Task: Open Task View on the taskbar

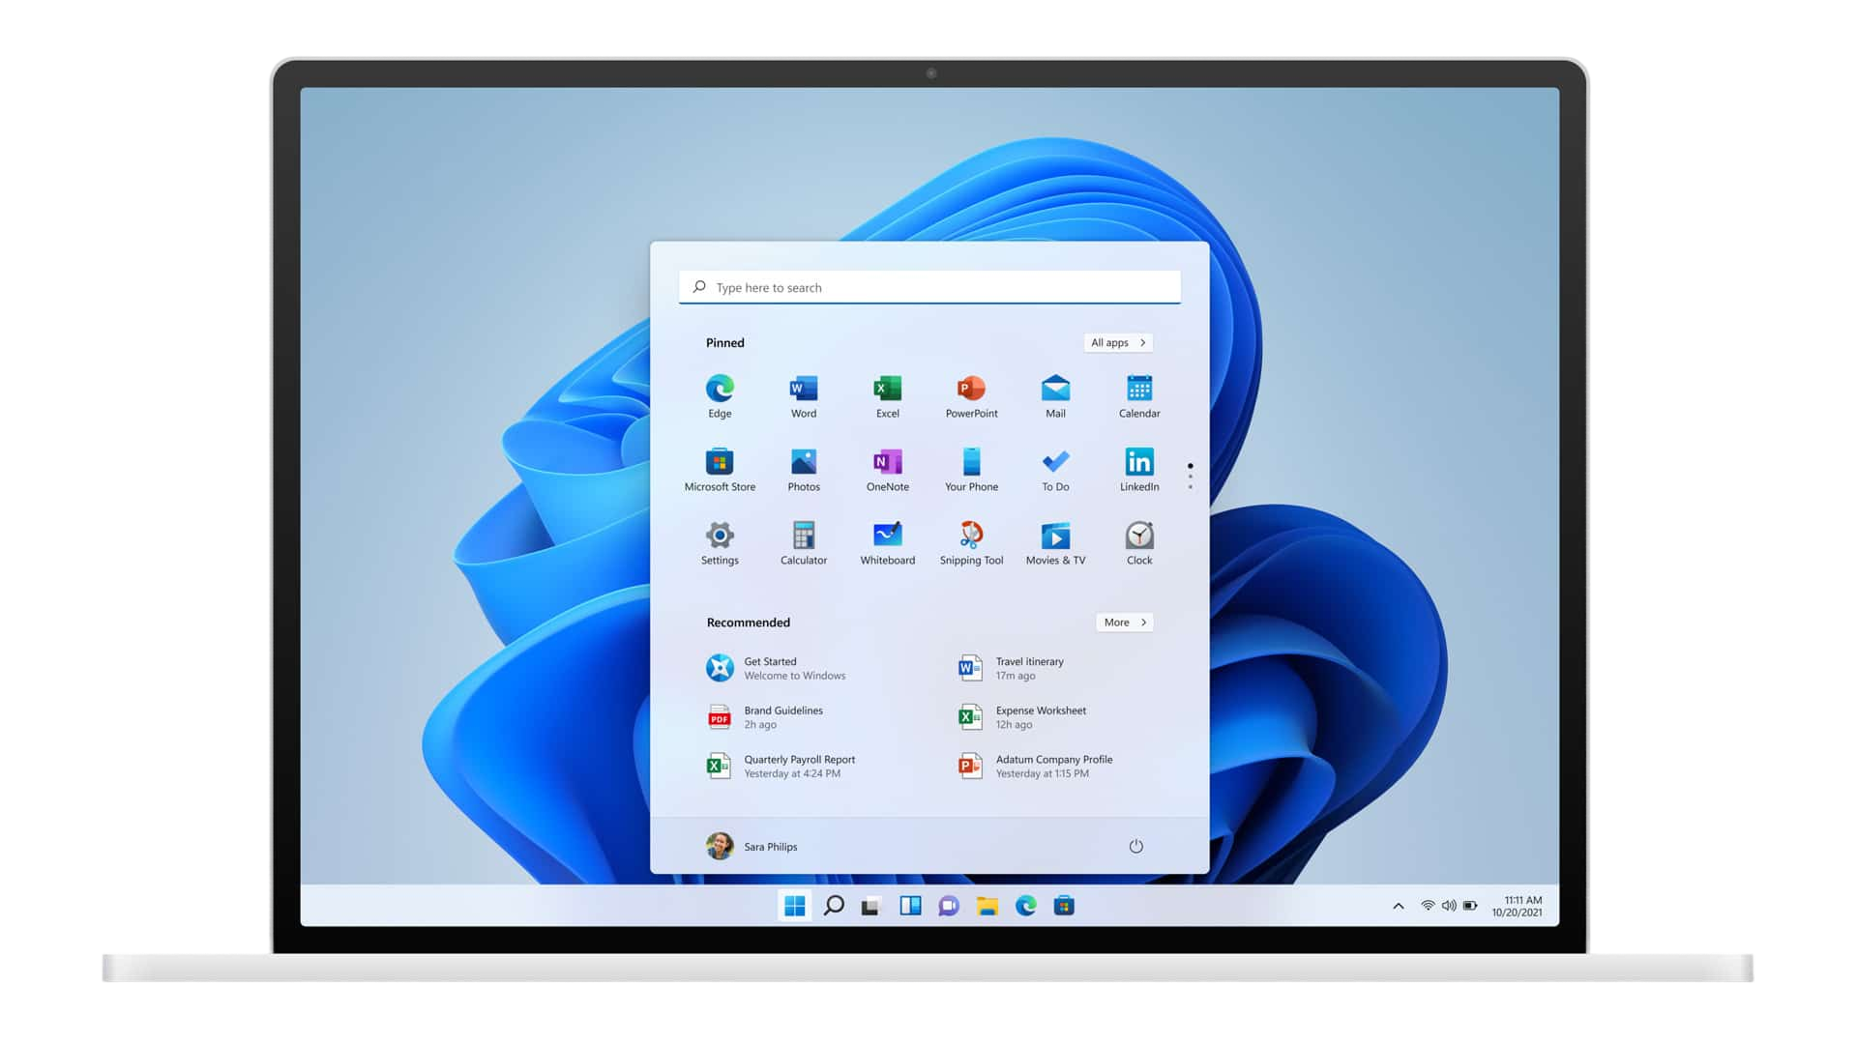Action: 871,906
